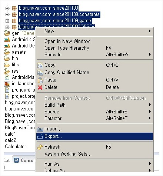
Task: Select the calc1 project
Action: pyautogui.click(x=10, y=134)
